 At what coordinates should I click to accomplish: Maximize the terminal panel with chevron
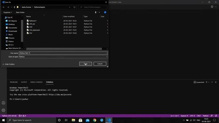[212, 82]
